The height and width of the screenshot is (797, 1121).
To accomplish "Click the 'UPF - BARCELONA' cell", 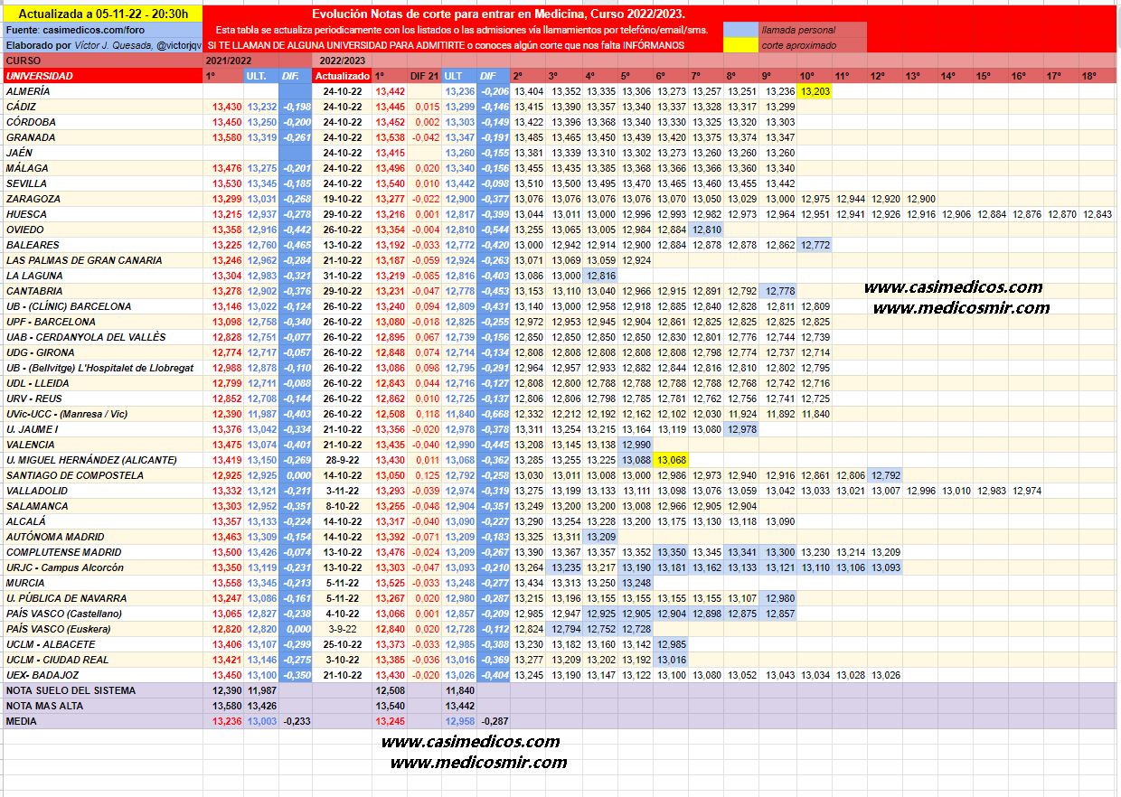I will click(x=103, y=322).
